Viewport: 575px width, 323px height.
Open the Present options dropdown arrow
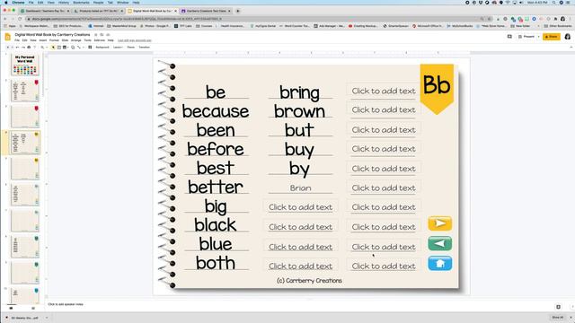[x=538, y=37]
